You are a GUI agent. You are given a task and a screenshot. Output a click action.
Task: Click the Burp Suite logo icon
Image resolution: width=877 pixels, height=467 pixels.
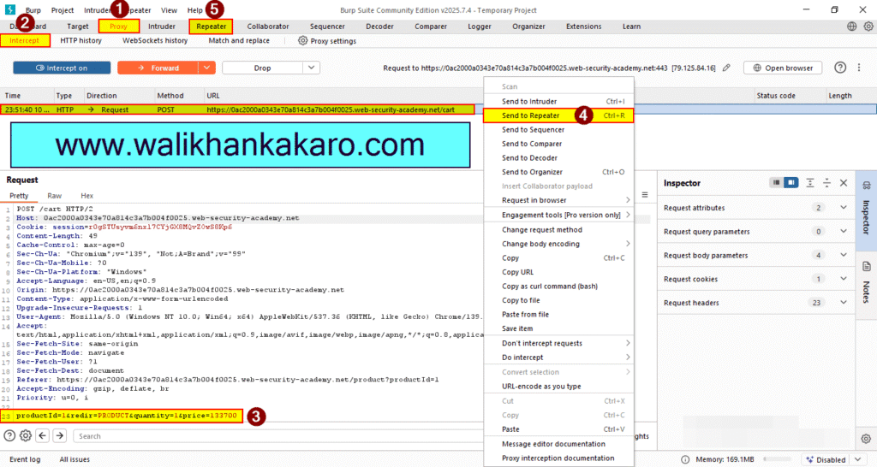tap(10, 10)
